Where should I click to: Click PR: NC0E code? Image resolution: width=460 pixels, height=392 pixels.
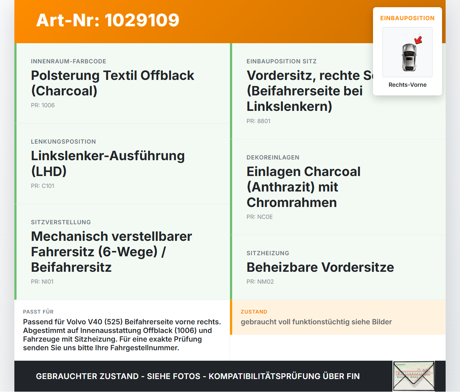(259, 217)
